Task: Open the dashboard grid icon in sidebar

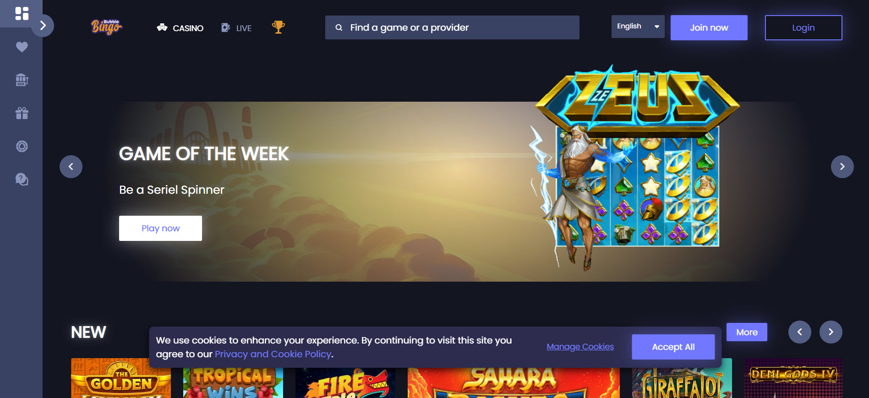Action: [22, 13]
